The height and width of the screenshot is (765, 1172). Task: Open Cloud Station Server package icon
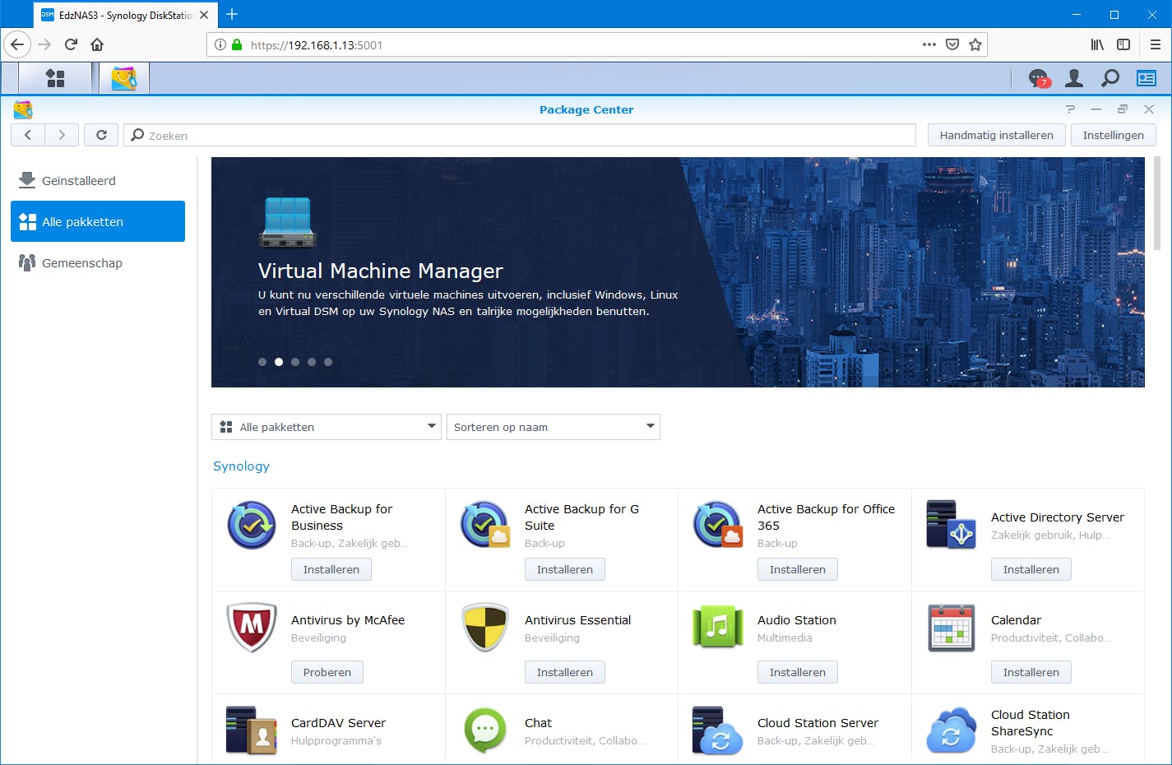[x=718, y=730]
